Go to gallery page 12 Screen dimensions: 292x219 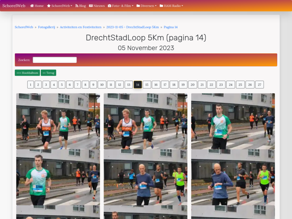pos(120,85)
